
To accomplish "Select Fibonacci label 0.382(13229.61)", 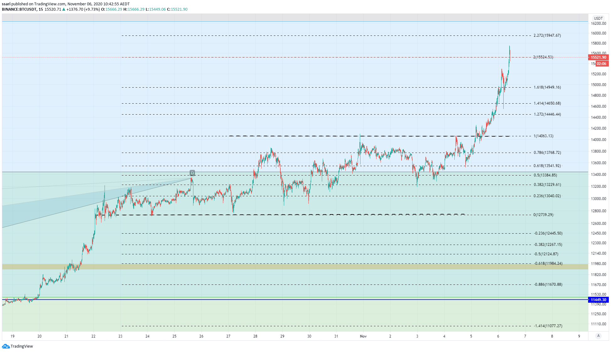I will [547, 185].
